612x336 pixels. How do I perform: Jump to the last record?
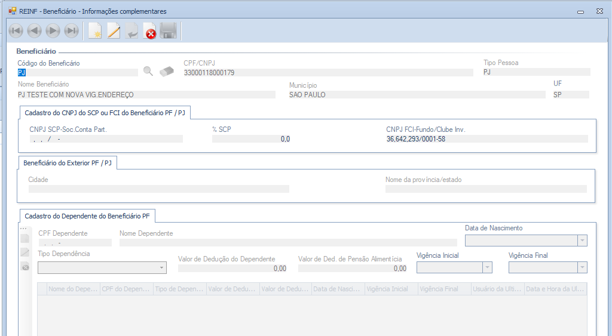tap(72, 31)
